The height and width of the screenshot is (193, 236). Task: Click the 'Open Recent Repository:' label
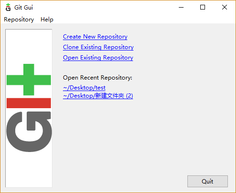[97, 78]
